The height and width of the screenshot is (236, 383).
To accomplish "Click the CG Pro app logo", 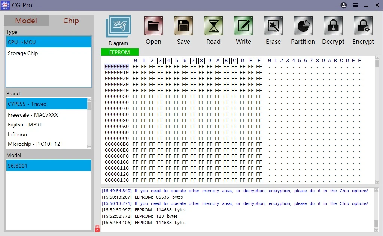I will pyautogui.click(x=5, y=5).
